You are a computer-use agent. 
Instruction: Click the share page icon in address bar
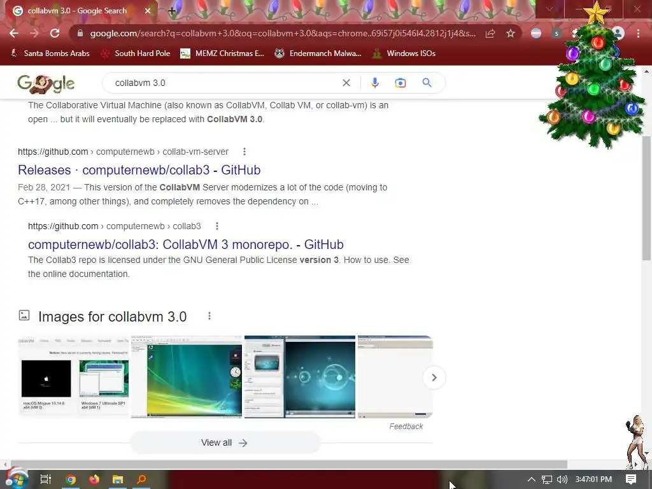490,33
